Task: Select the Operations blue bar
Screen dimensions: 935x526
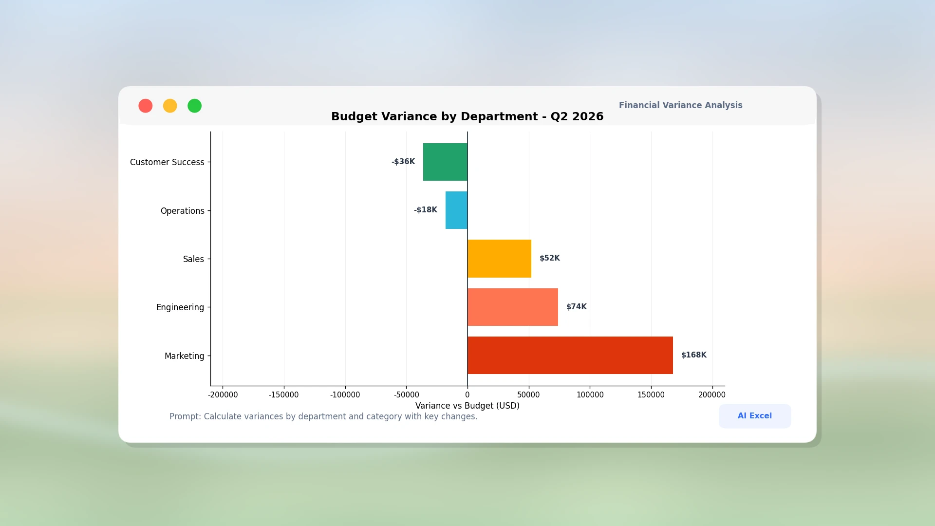Action: (x=456, y=210)
